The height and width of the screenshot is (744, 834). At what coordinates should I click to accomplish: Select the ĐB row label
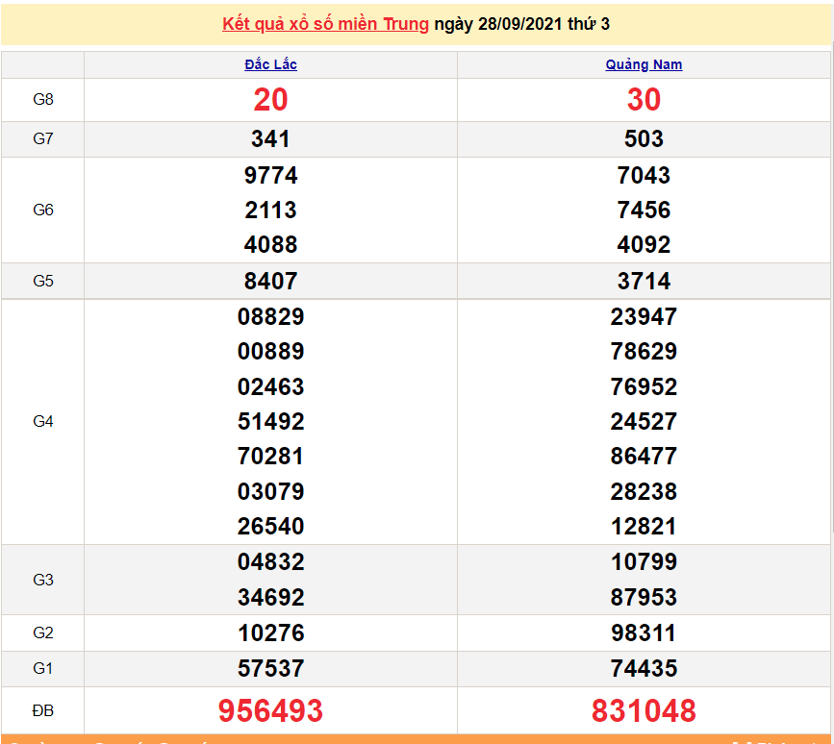pos(43,710)
